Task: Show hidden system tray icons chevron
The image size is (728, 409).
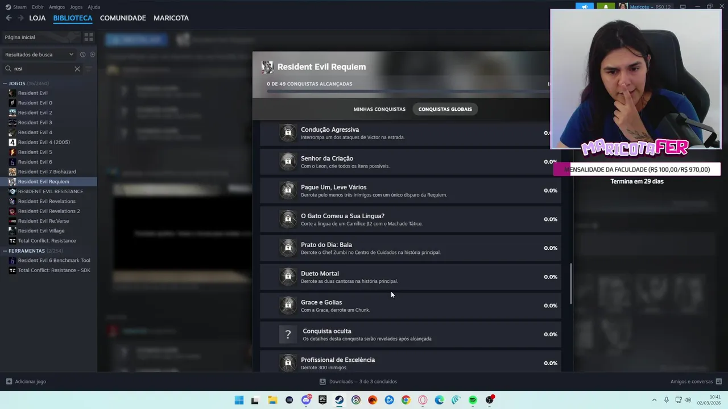Action: coord(654,400)
